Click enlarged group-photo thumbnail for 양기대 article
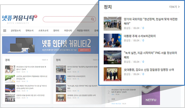Viewport: 185px width, 108px height. point(112,24)
